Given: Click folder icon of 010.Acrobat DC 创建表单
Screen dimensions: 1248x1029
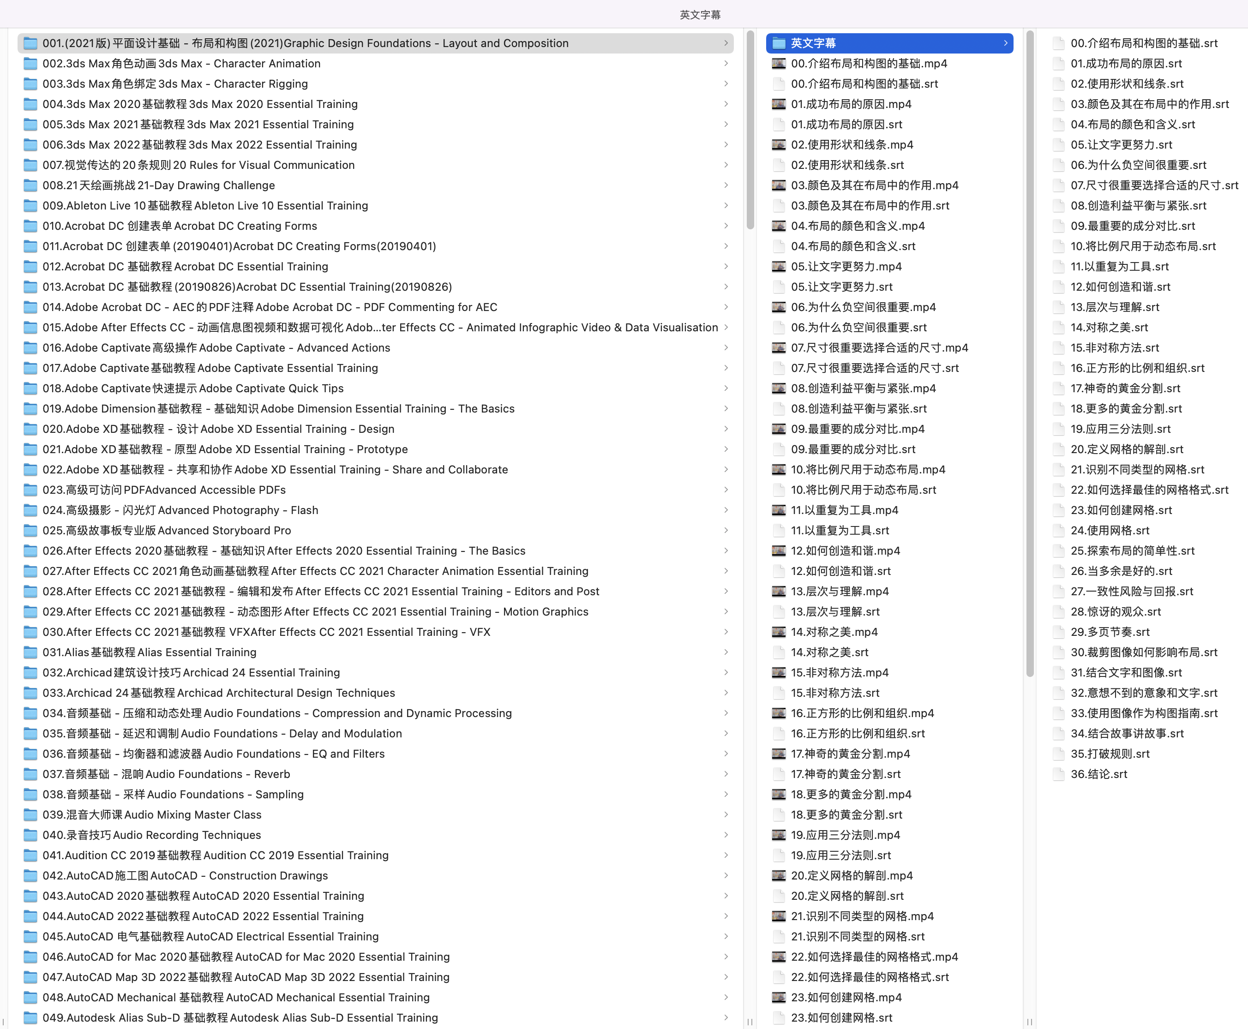Looking at the screenshot, I should click(x=30, y=226).
